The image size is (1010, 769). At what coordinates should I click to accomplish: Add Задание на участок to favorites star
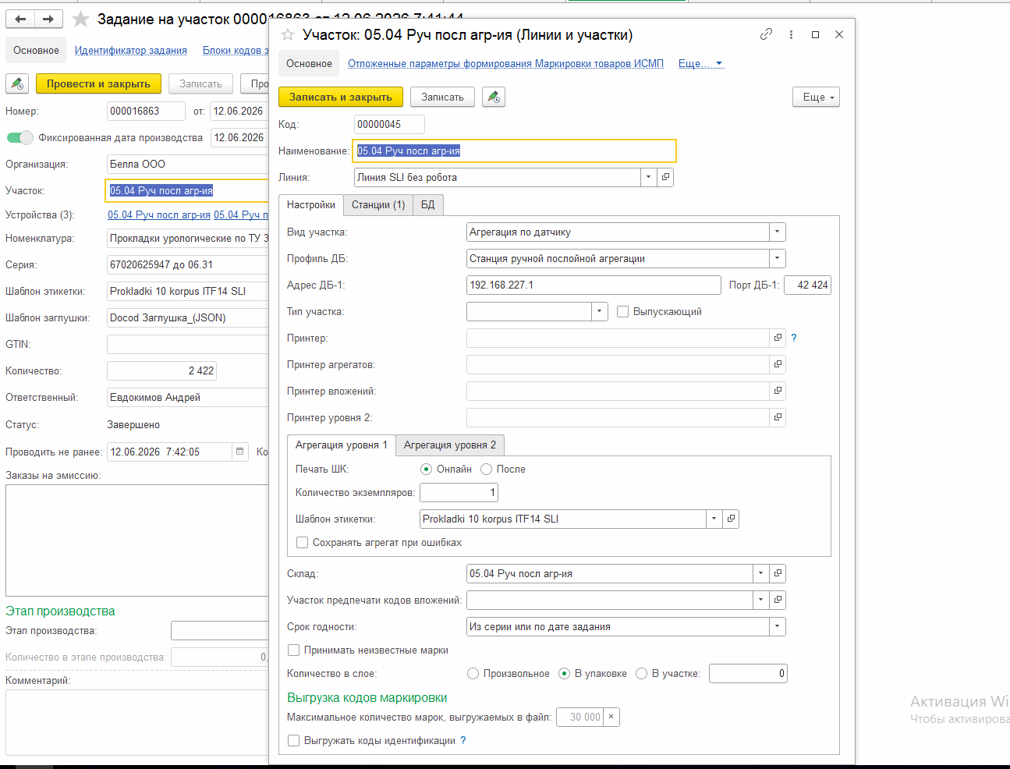click(80, 19)
